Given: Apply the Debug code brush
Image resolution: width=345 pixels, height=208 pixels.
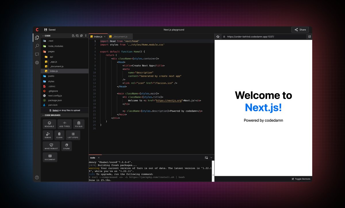Looking at the screenshot, I should [x=48, y=135].
